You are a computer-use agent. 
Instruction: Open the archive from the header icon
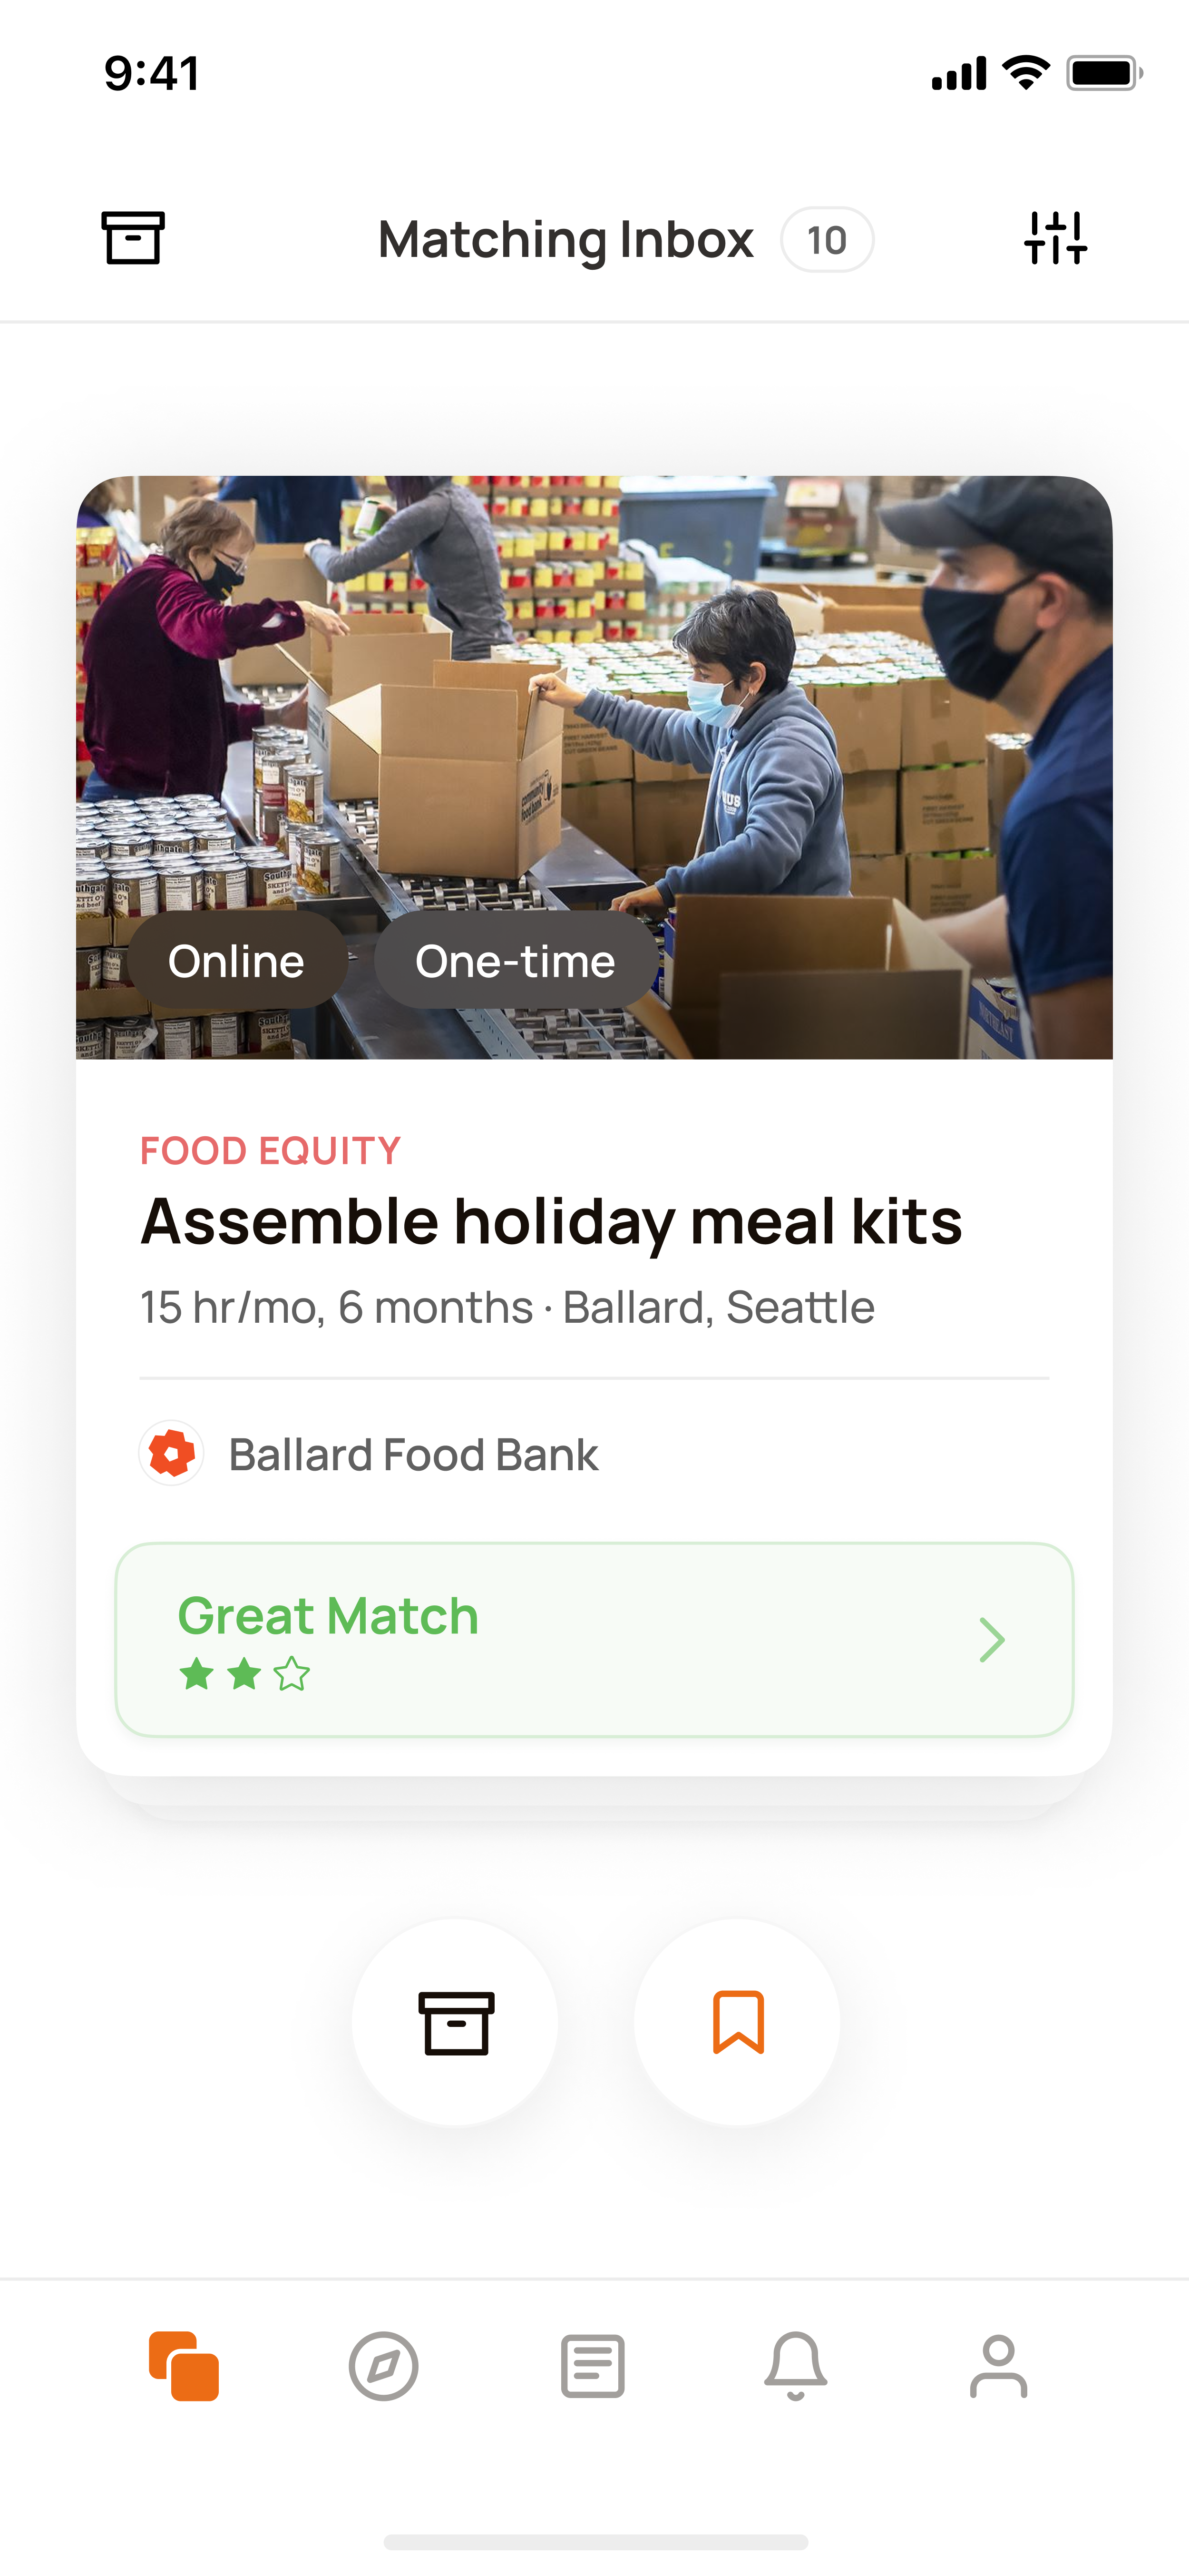click(133, 238)
